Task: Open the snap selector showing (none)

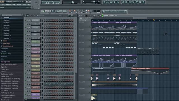Action: (x=96, y=11)
